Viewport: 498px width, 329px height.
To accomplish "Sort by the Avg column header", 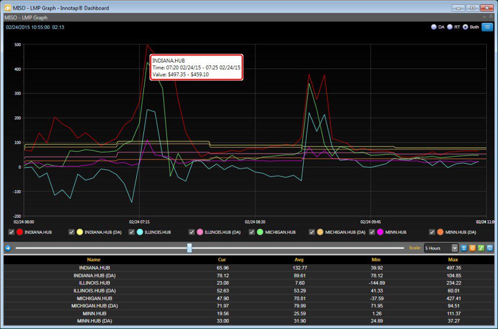I will 299,260.
